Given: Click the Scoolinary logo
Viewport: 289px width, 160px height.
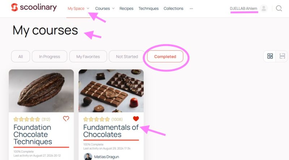Looking at the screenshot, I should point(34,7).
